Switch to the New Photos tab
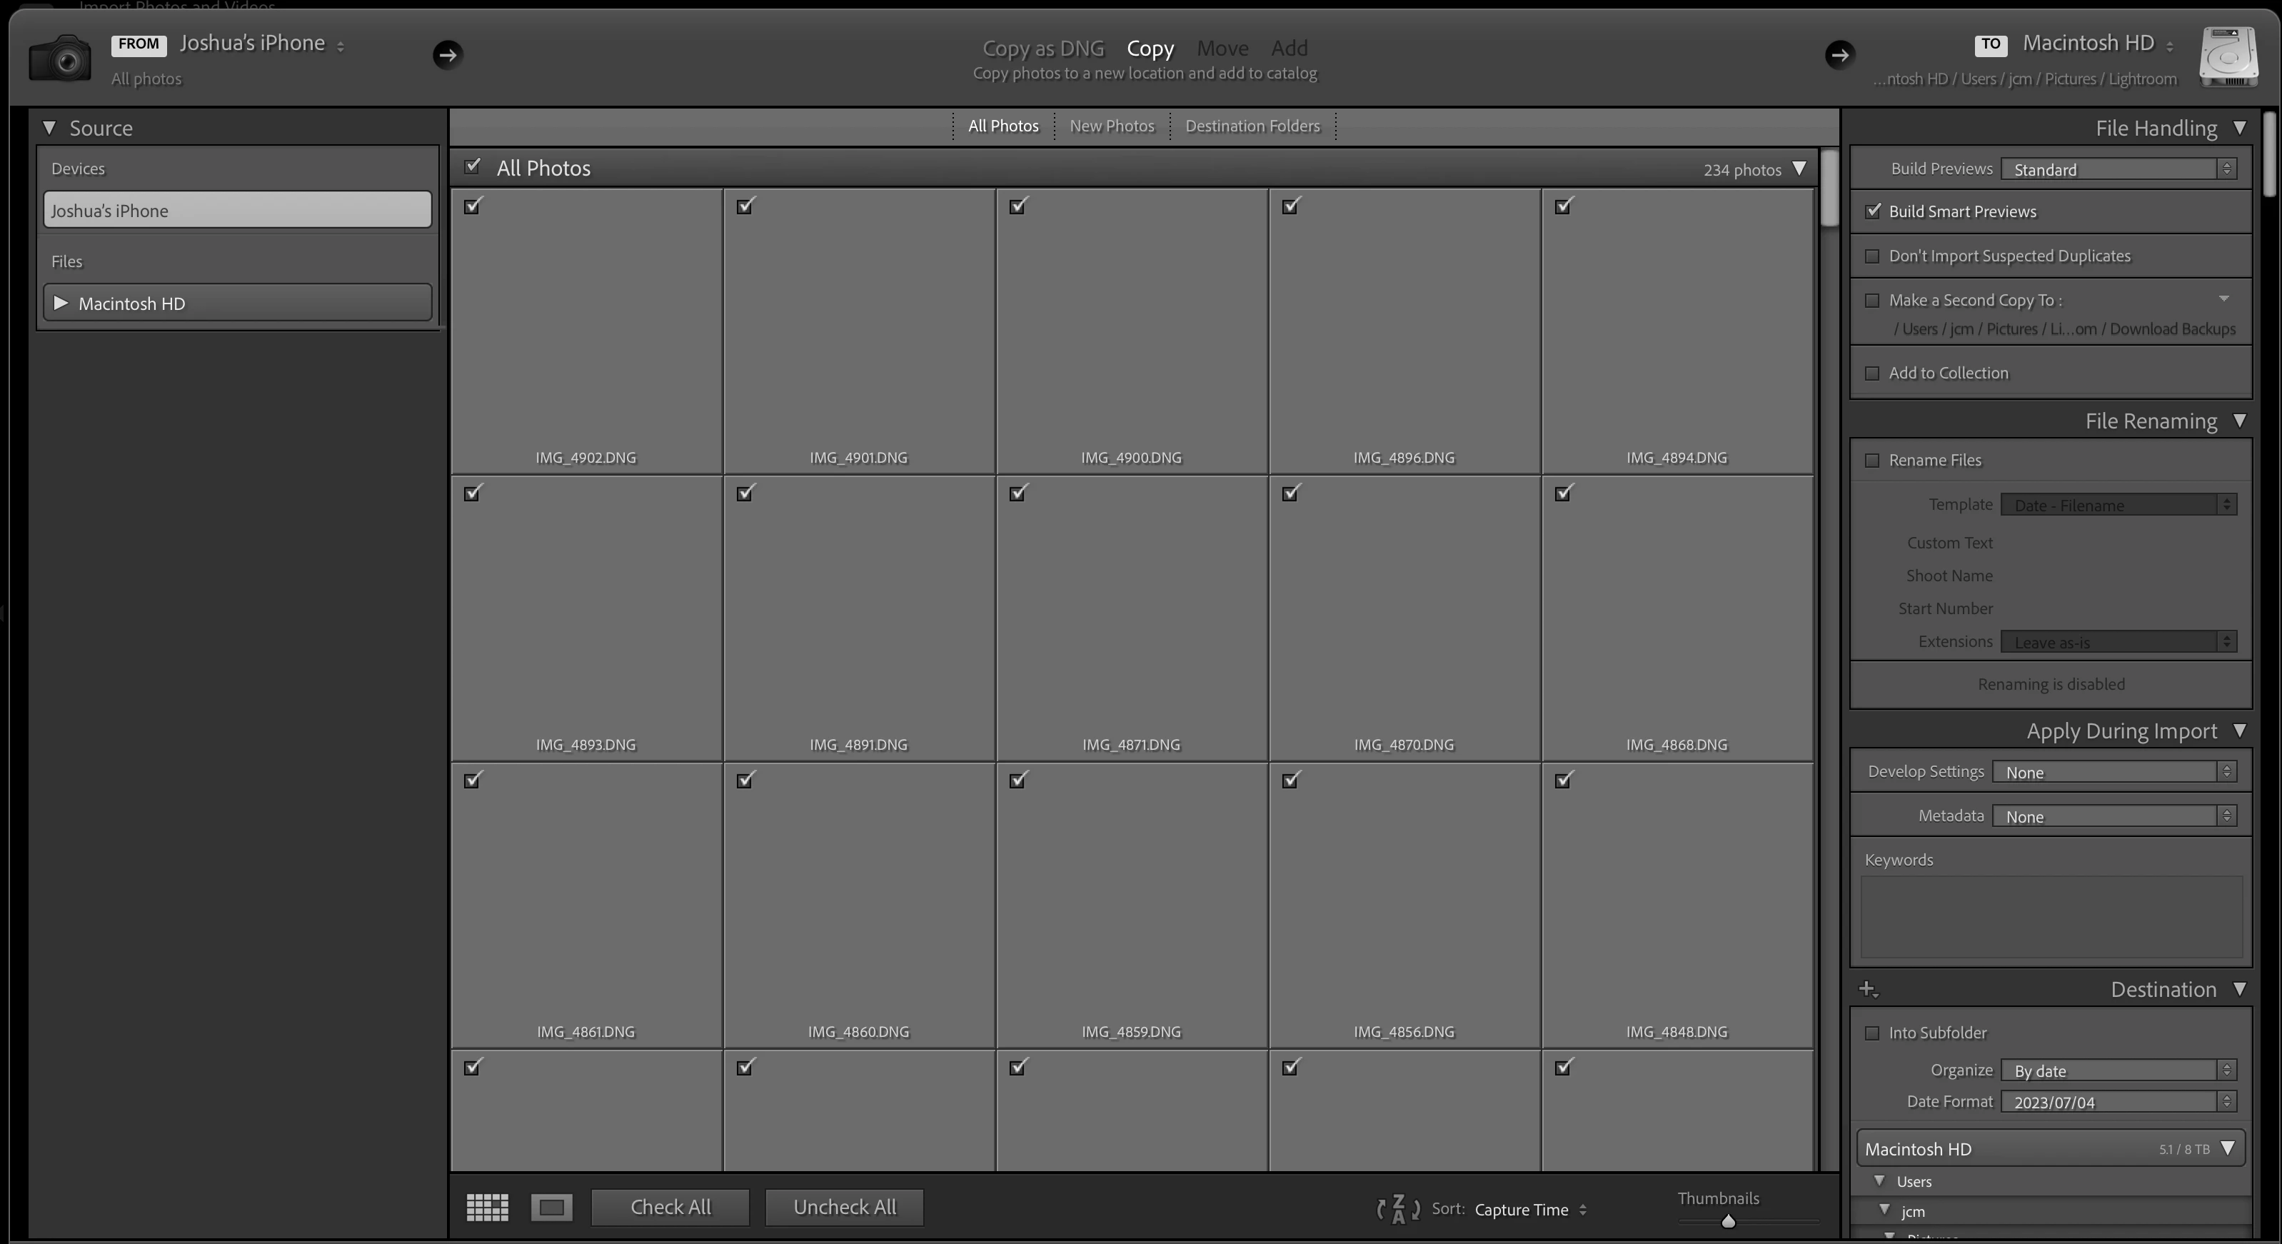The width and height of the screenshot is (2282, 1244). pos(1112,126)
